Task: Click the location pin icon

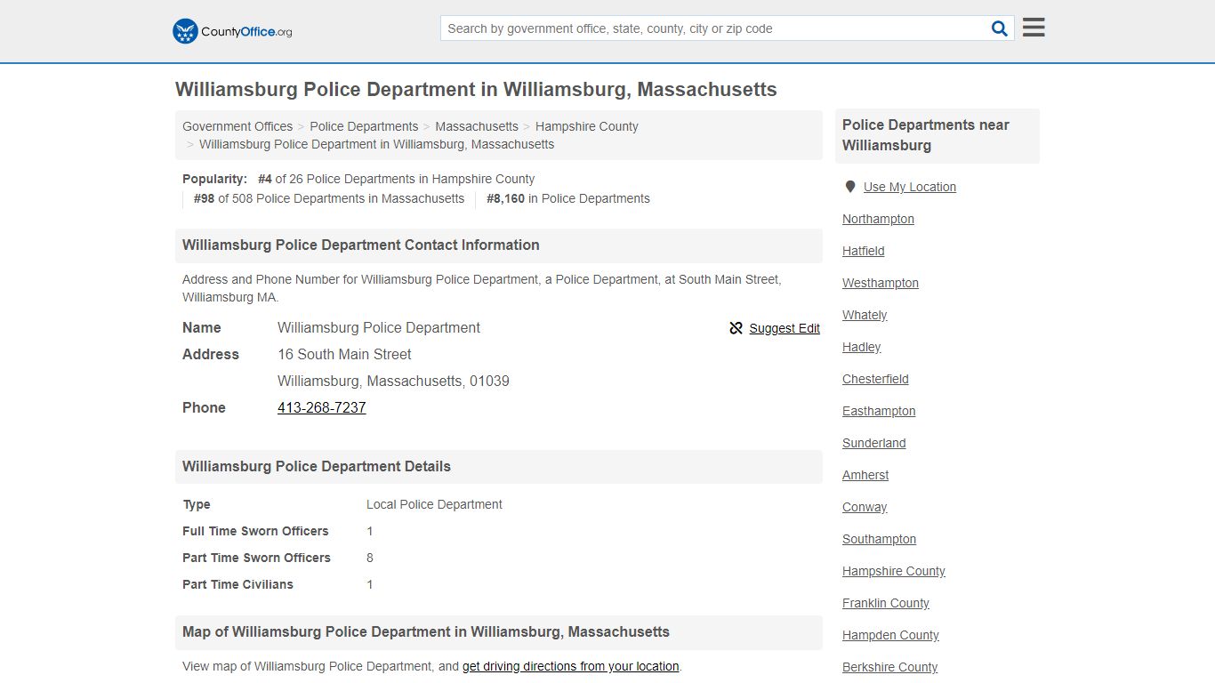Action: pyautogui.click(x=849, y=187)
